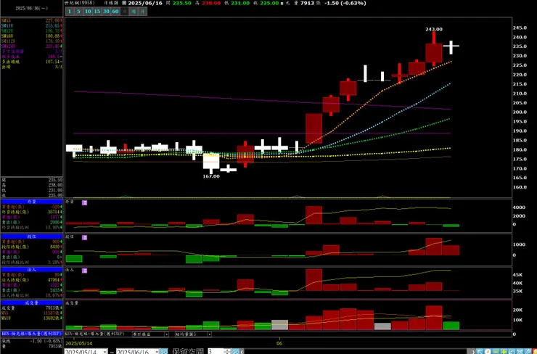
Task: Select the pencil drawing tool icon
Action: 528,351
